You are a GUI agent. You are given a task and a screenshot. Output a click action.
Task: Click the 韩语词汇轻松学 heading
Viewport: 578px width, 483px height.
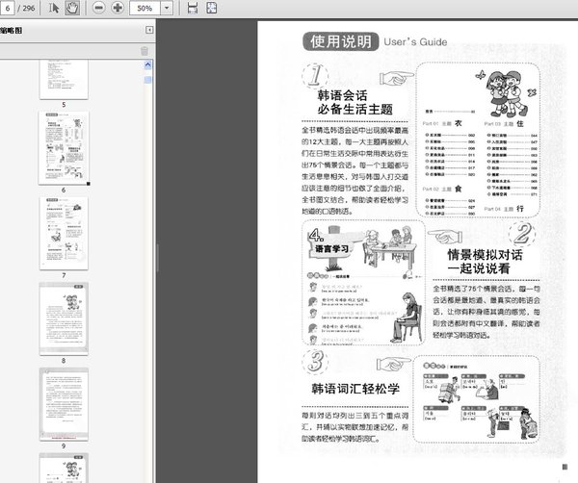(x=355, y=389)
